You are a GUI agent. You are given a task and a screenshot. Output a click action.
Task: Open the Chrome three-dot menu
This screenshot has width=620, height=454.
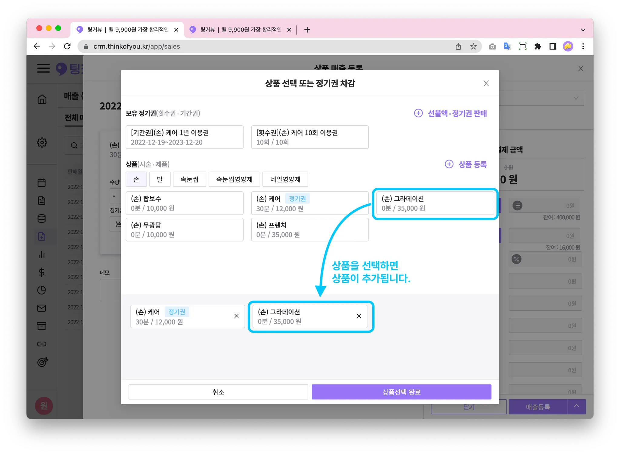[x=583, y=46]
